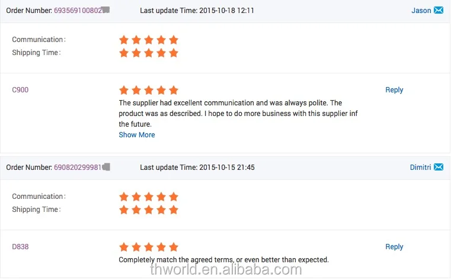Click the envelope icon next to Jason
The width and height of the screenshot is (451, 280).
click(x=439, y=10)
